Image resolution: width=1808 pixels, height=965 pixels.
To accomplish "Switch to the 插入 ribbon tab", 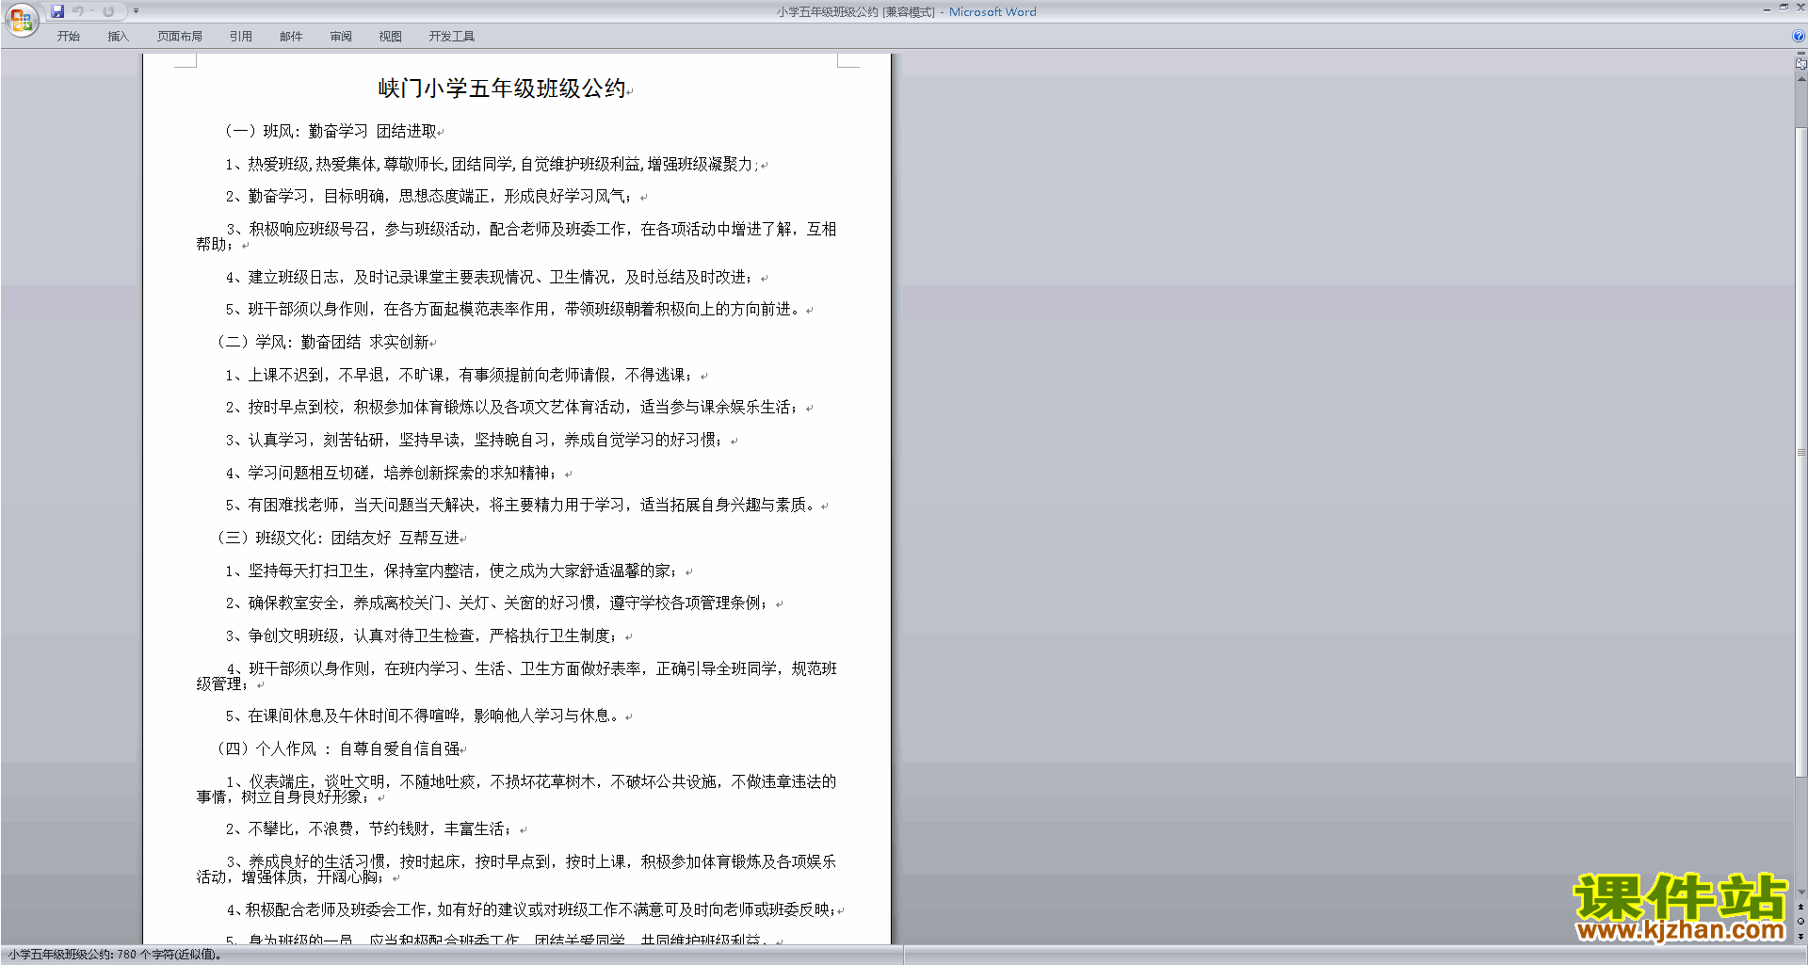I will point(118,37).
